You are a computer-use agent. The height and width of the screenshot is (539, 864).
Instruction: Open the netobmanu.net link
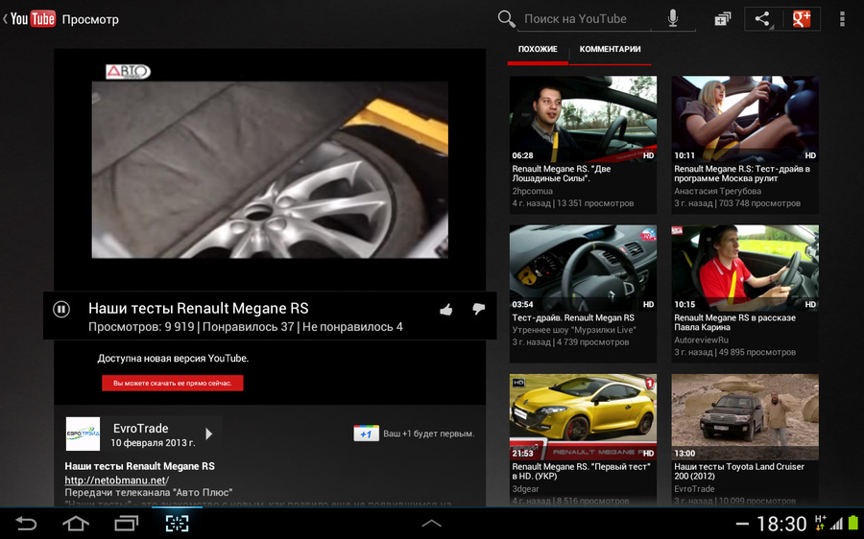[x=117, y=480]
